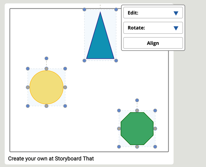Click the octagon's left-middle side handle

(x=119, y=129)
